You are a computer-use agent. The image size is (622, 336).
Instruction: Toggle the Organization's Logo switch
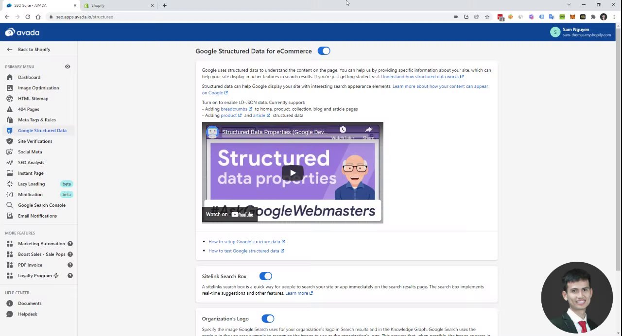[268, 319]
